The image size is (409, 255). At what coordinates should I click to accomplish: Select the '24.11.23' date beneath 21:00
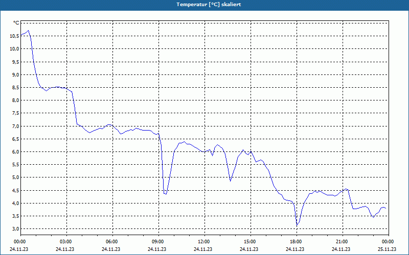coord(341,249)
